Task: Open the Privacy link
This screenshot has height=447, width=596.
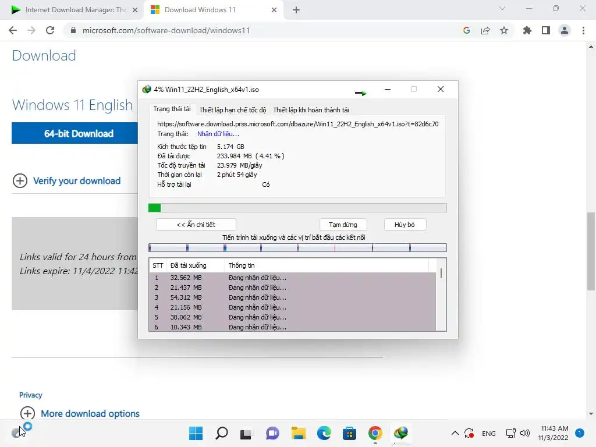Action: pyautogui.click(x=30, y=395)
